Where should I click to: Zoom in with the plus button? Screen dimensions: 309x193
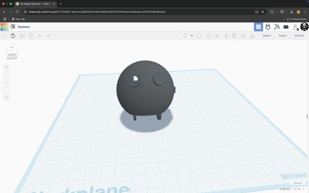point(6,82)
